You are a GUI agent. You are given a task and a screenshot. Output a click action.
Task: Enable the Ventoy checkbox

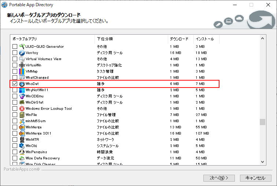15,53
